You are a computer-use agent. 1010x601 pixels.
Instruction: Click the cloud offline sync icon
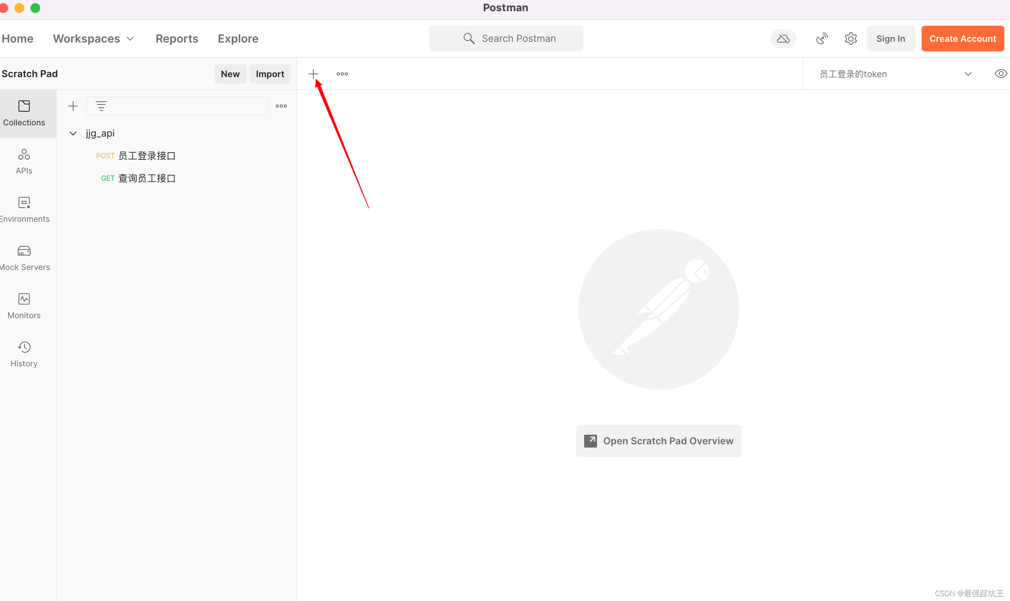coord(783,39)
